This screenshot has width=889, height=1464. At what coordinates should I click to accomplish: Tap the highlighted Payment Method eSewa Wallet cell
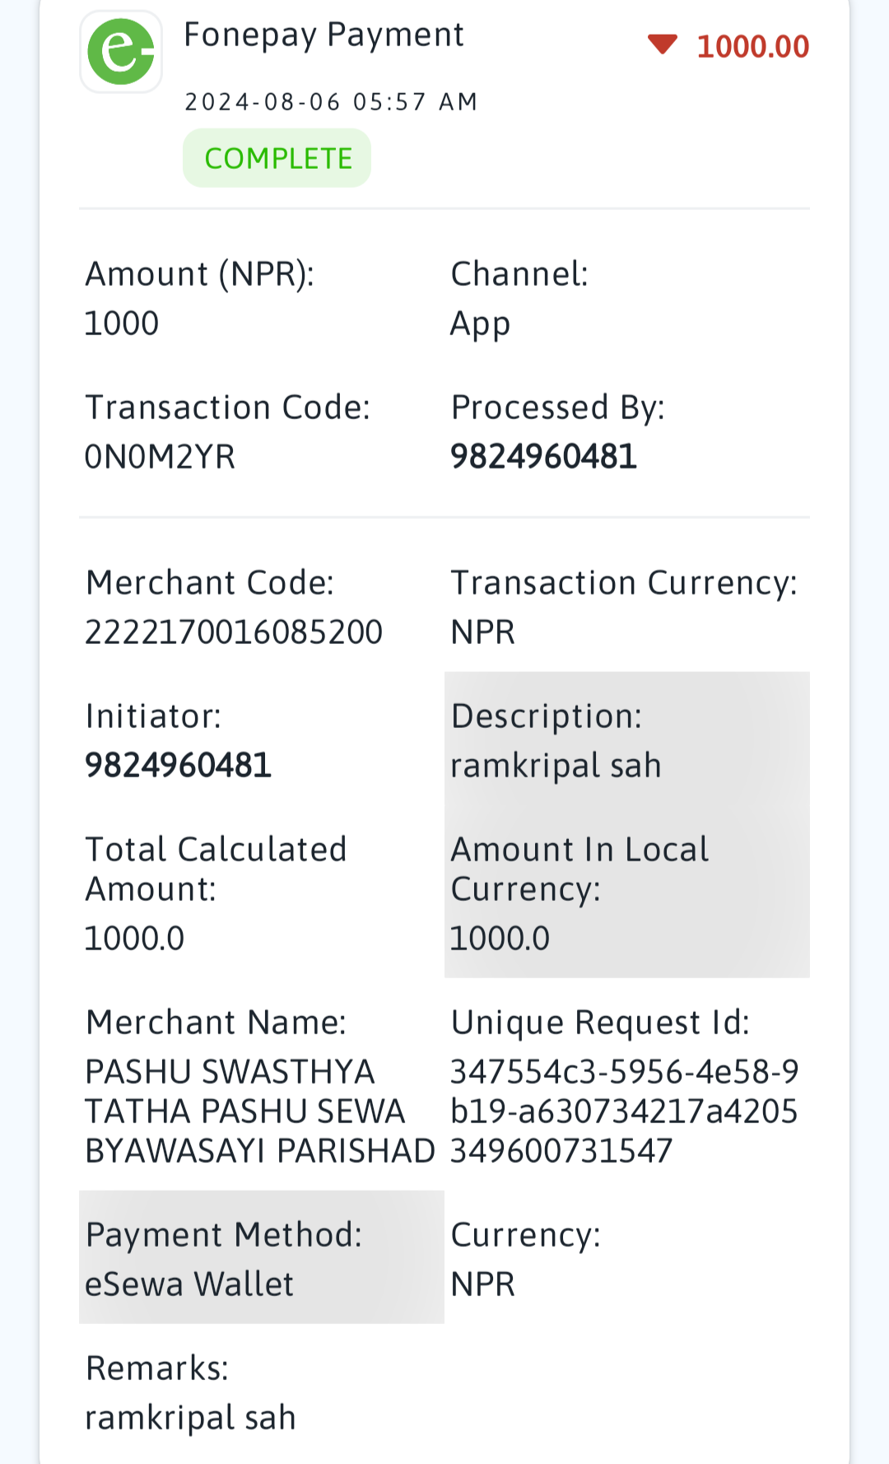[x=262, y=1257]
